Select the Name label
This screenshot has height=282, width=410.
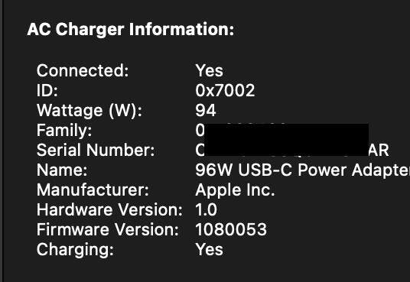[62, 170]
